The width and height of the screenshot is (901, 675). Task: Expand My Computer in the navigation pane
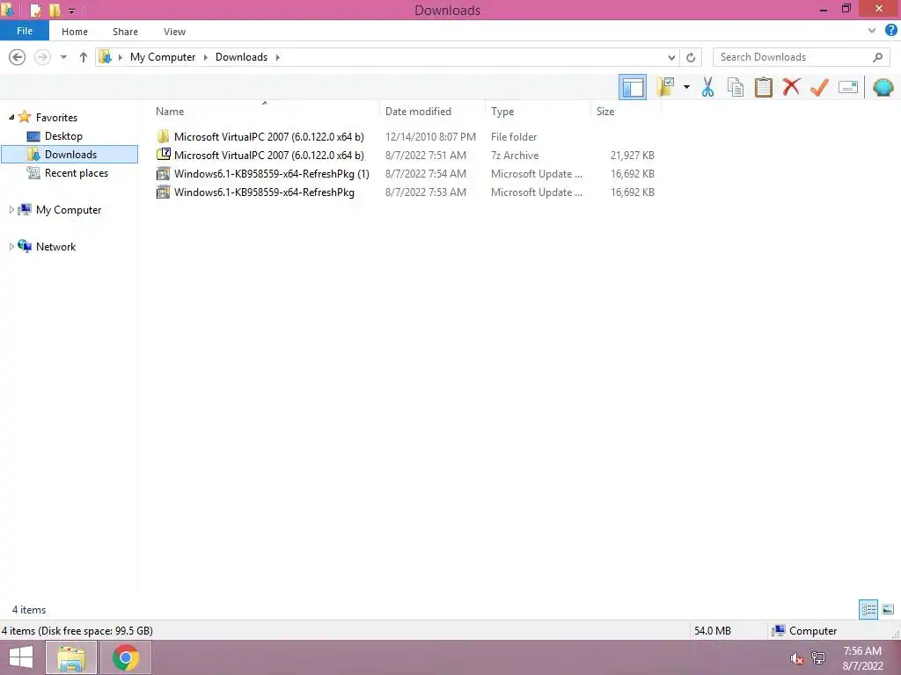click(x=11, y=209)
